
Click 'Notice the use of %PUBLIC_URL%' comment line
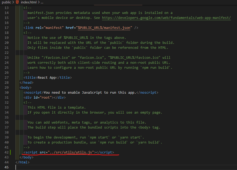click(77, 38)
